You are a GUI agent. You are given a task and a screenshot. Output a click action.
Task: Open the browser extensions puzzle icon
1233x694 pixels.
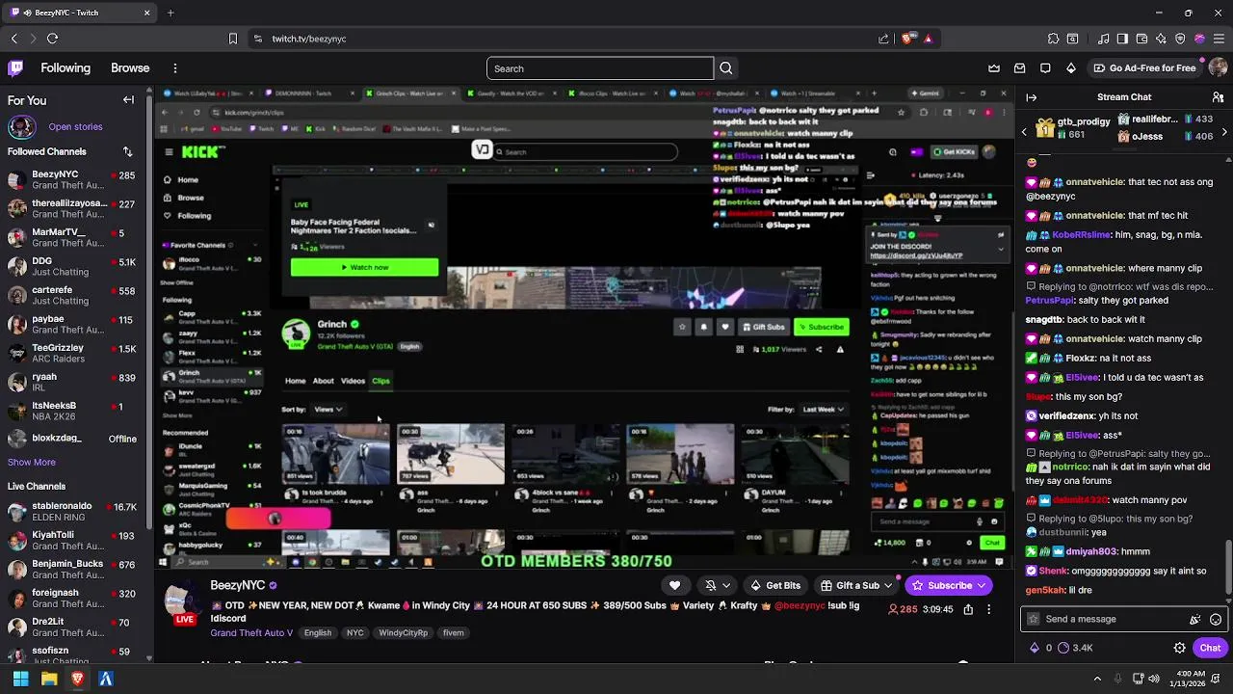coord(1053,39)
